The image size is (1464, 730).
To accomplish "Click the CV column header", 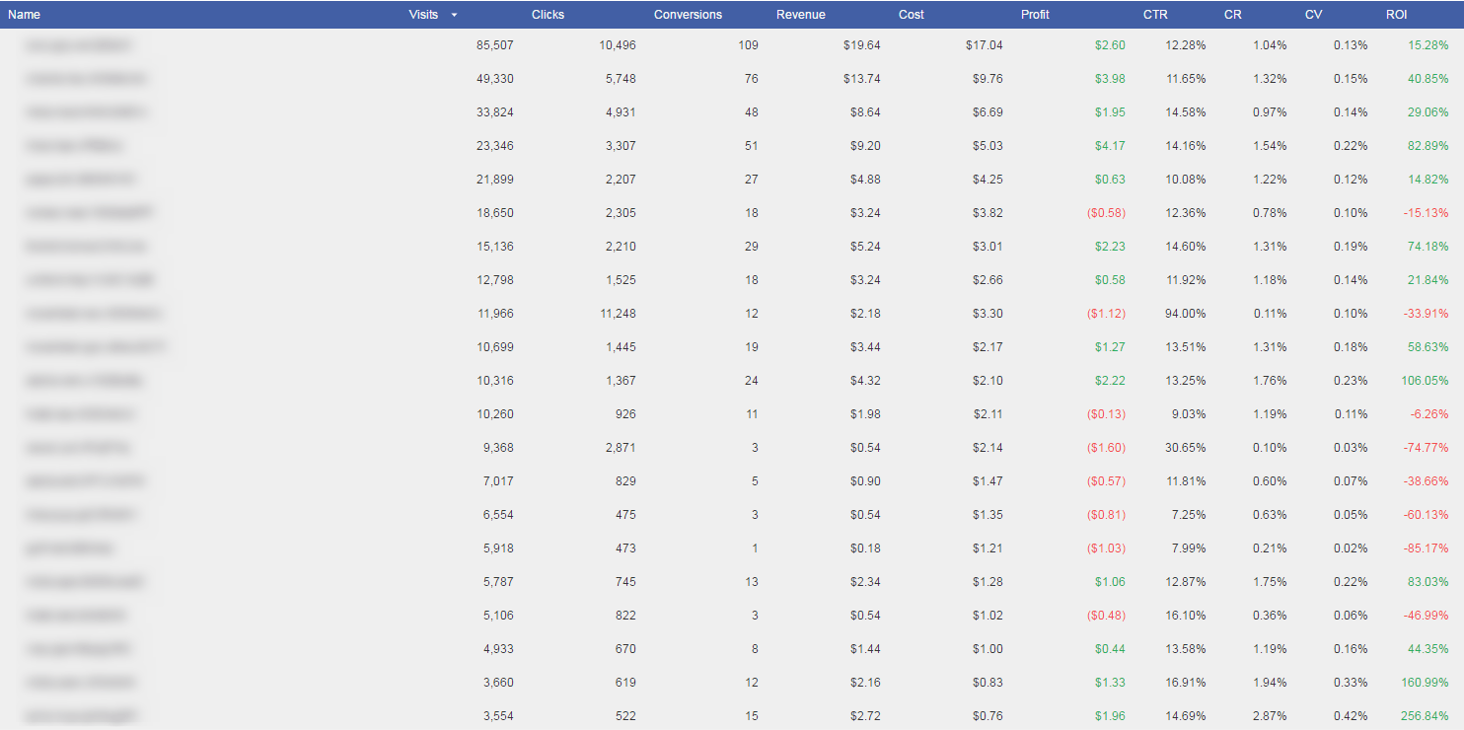I will [1313, 15].
